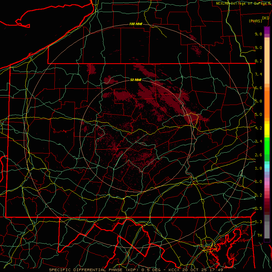Image resolution: width=272 pixels, height=272 pixels.
Task: Click the 2.6 value on color scale
Action: click(x=258, y=155)
